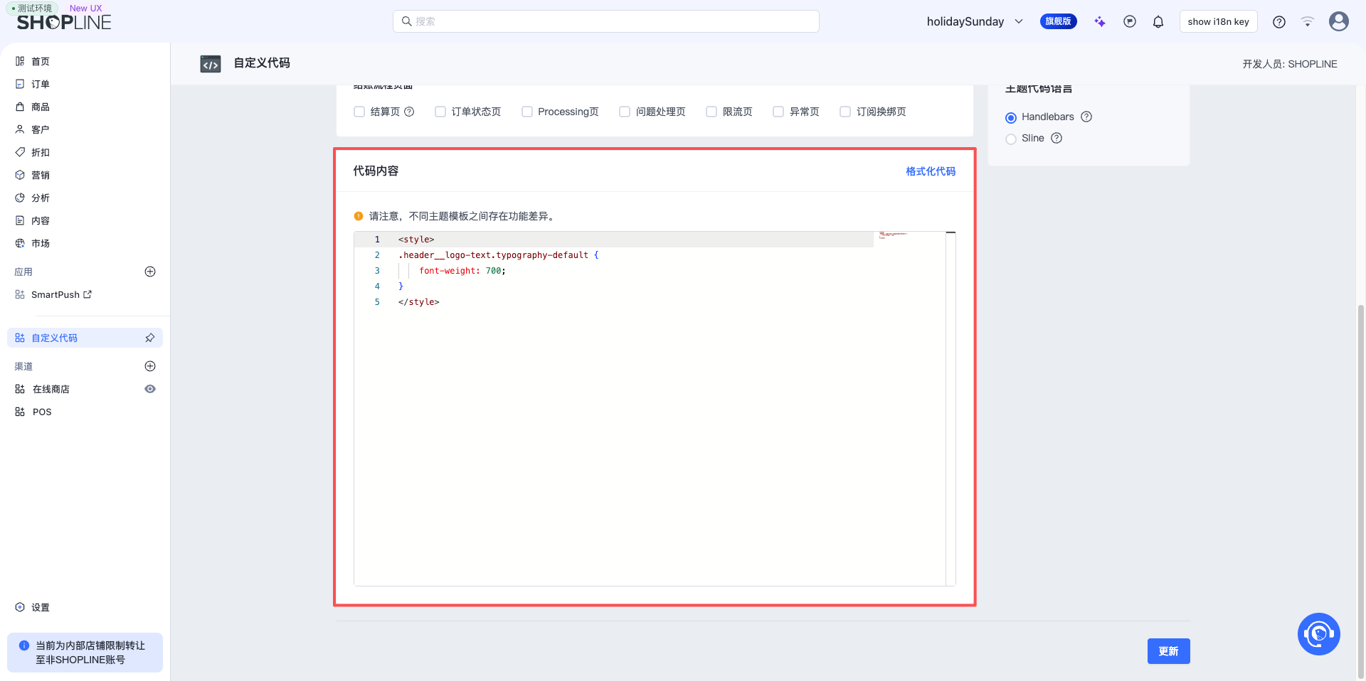Unpin 自定义代码 using the pin icon
Viewport: 1366px width, 681px height.
pos(150,338)
